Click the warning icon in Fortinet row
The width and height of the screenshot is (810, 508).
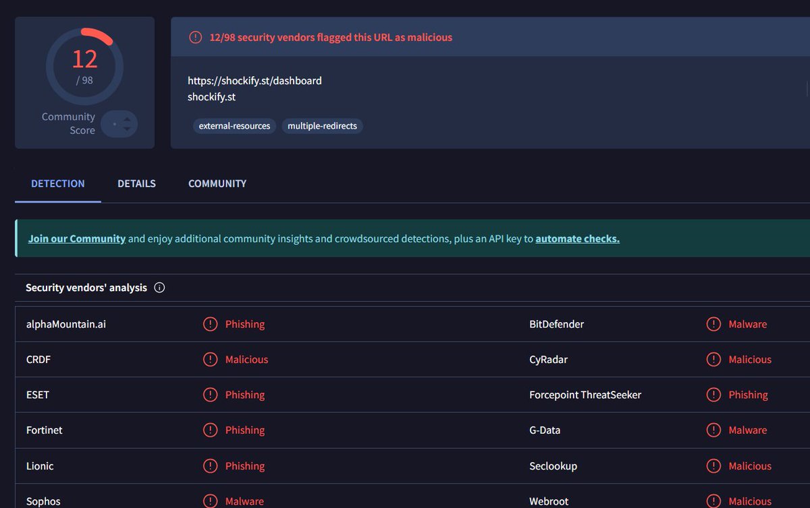point(211,430)
